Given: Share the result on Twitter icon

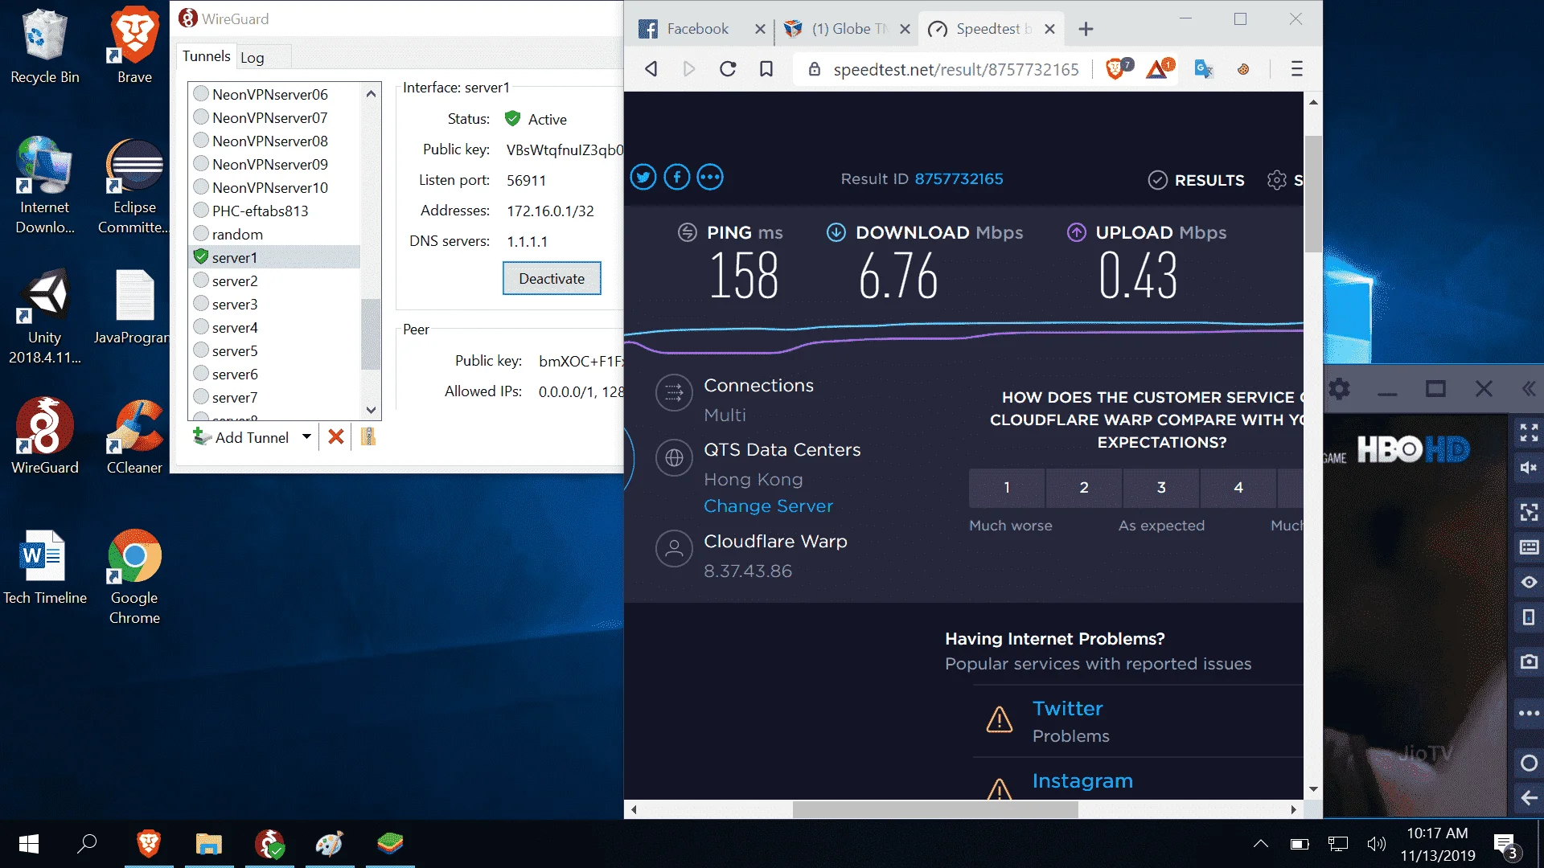Looking at the screenshot, I should (643, 177).
